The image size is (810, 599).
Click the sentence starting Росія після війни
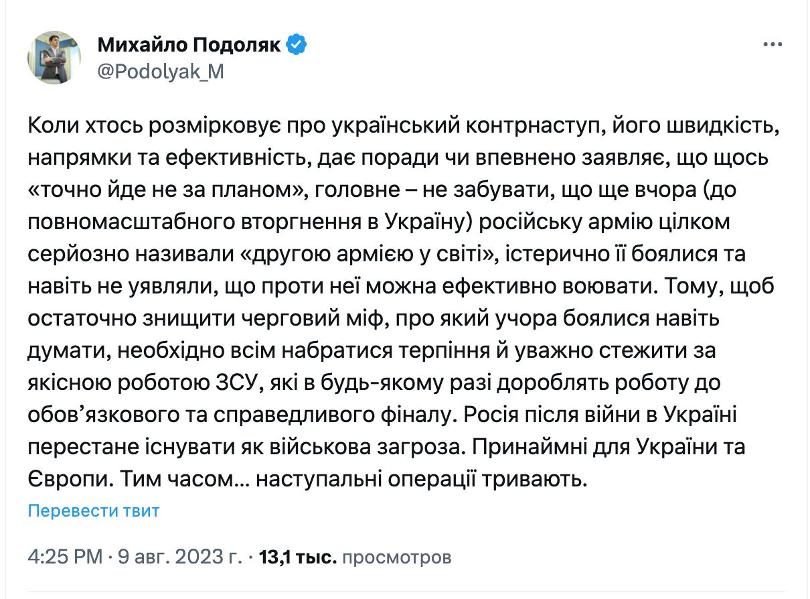(x=591, y=415)
